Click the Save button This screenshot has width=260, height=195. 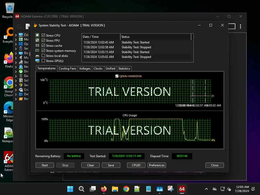click(x=111, y=165)
